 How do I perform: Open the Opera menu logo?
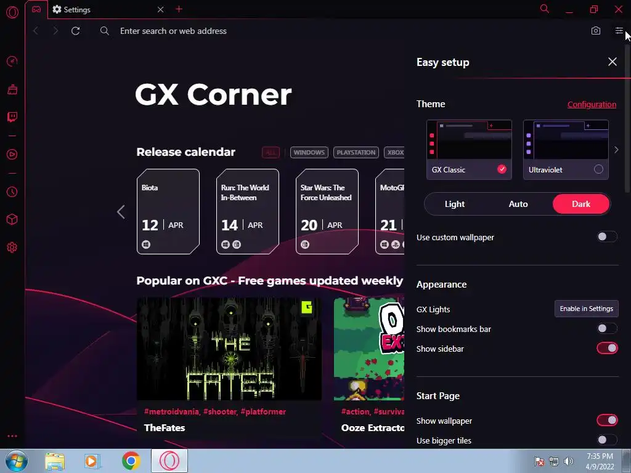(12, 12)
